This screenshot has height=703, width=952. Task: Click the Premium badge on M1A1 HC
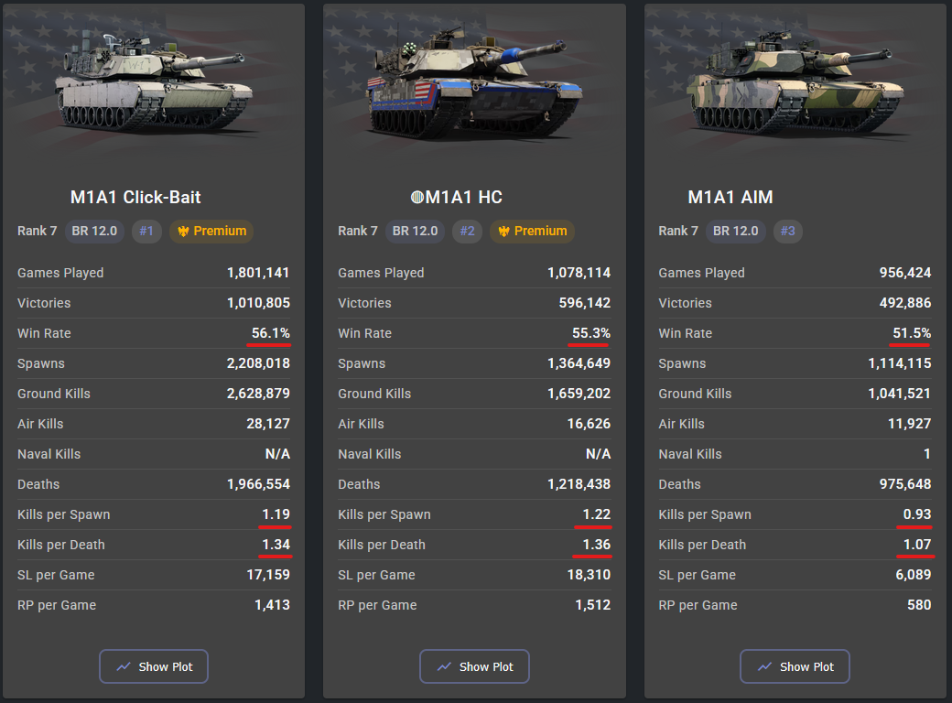click(x=532, y=231)
